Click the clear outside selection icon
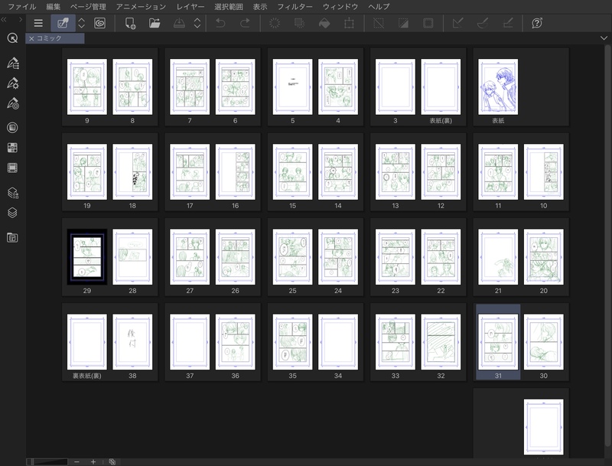The width and height of the screenshot is (612, 466). click(299, 24)
